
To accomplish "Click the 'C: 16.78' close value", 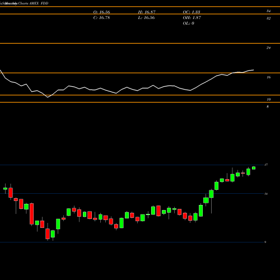I will pos(101,18).
